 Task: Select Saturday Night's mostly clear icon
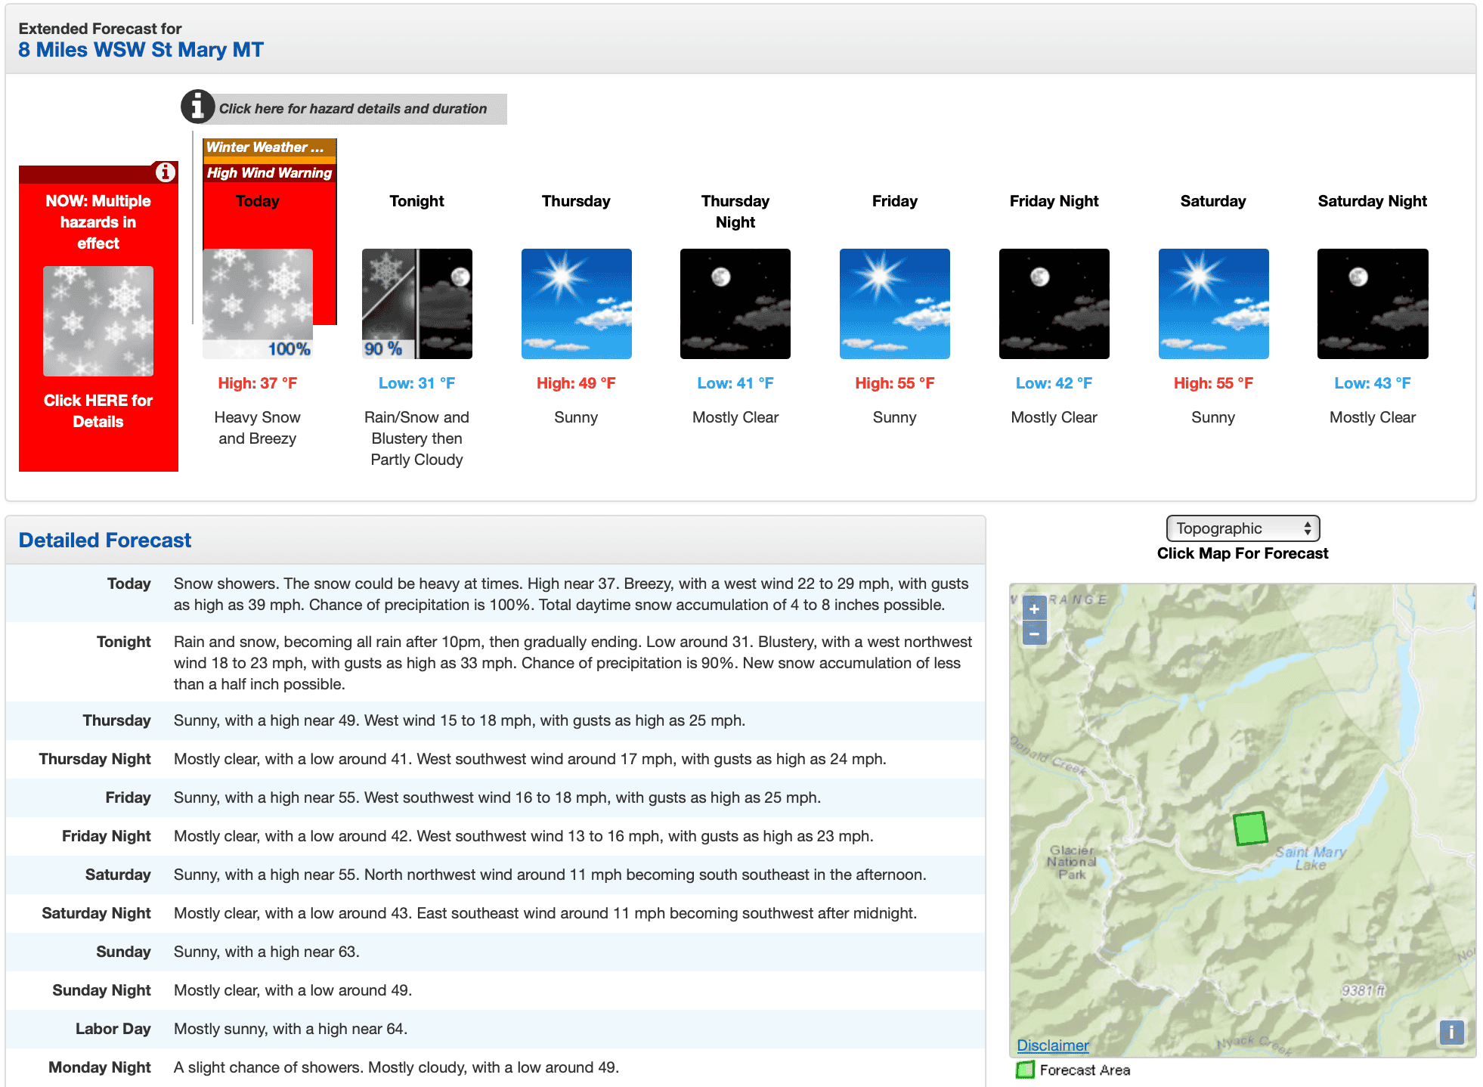pyautogui.click(x=1373, y=304)
